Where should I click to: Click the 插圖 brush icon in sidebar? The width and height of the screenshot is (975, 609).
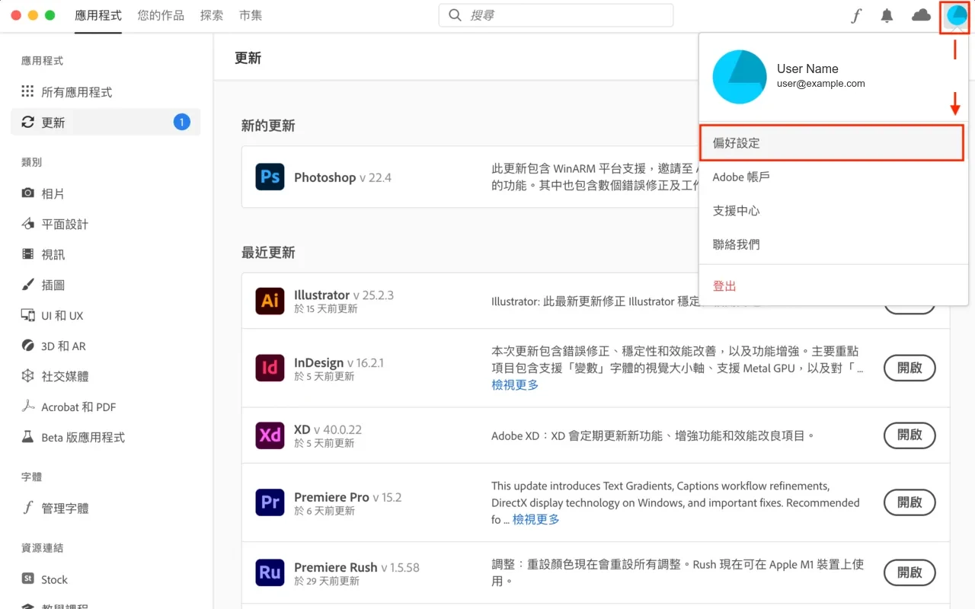click(x=27, y=285)
